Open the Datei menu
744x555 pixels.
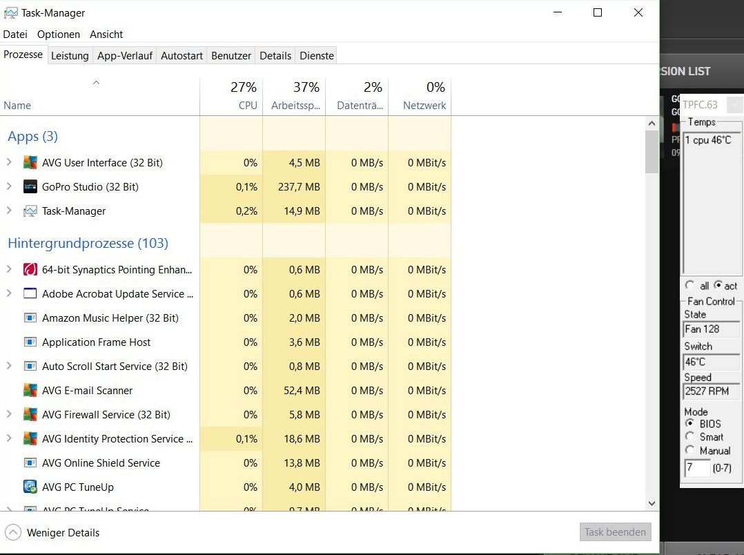click(x=15, y=35)
